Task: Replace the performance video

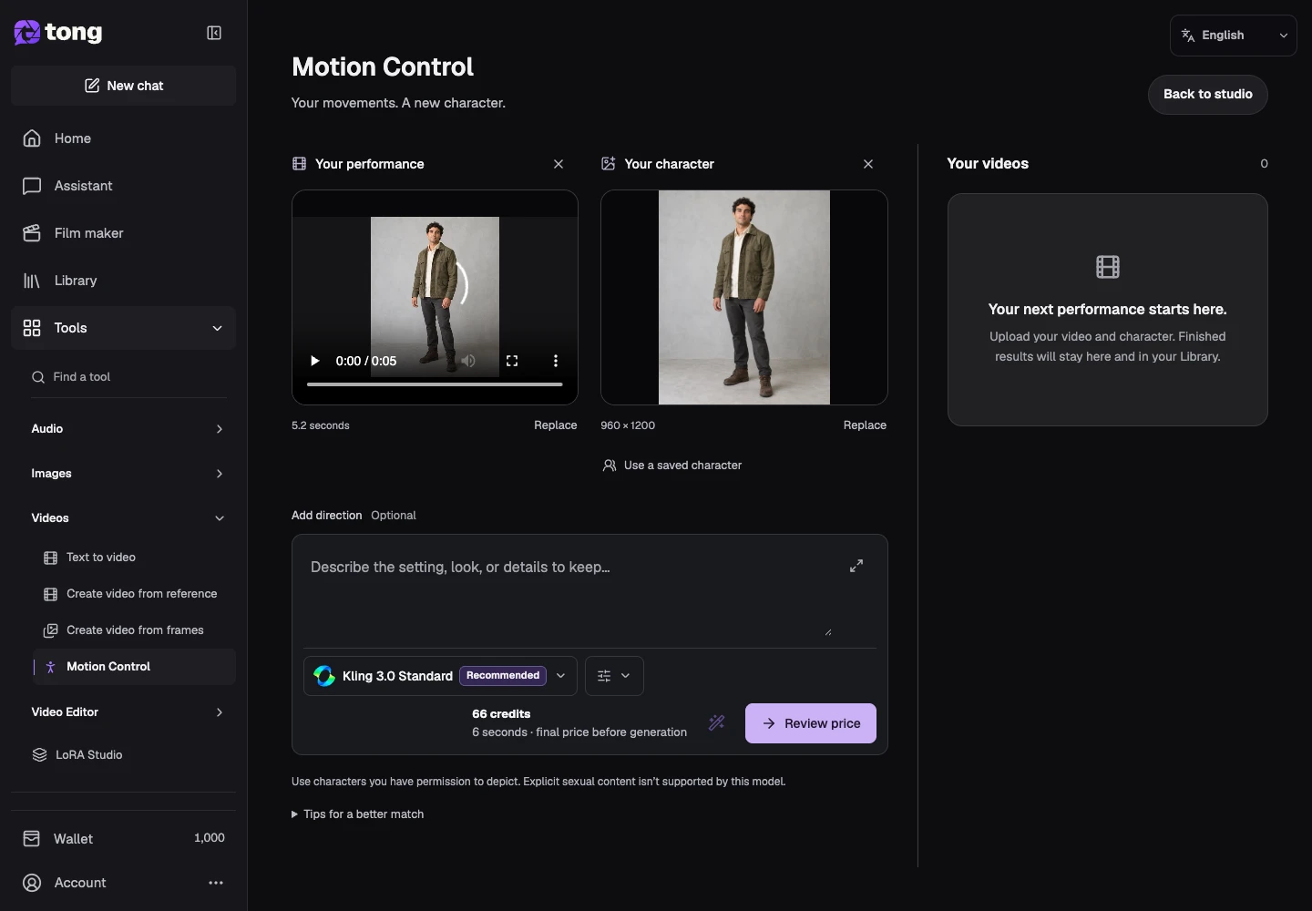Action: (x=556, y=425)
